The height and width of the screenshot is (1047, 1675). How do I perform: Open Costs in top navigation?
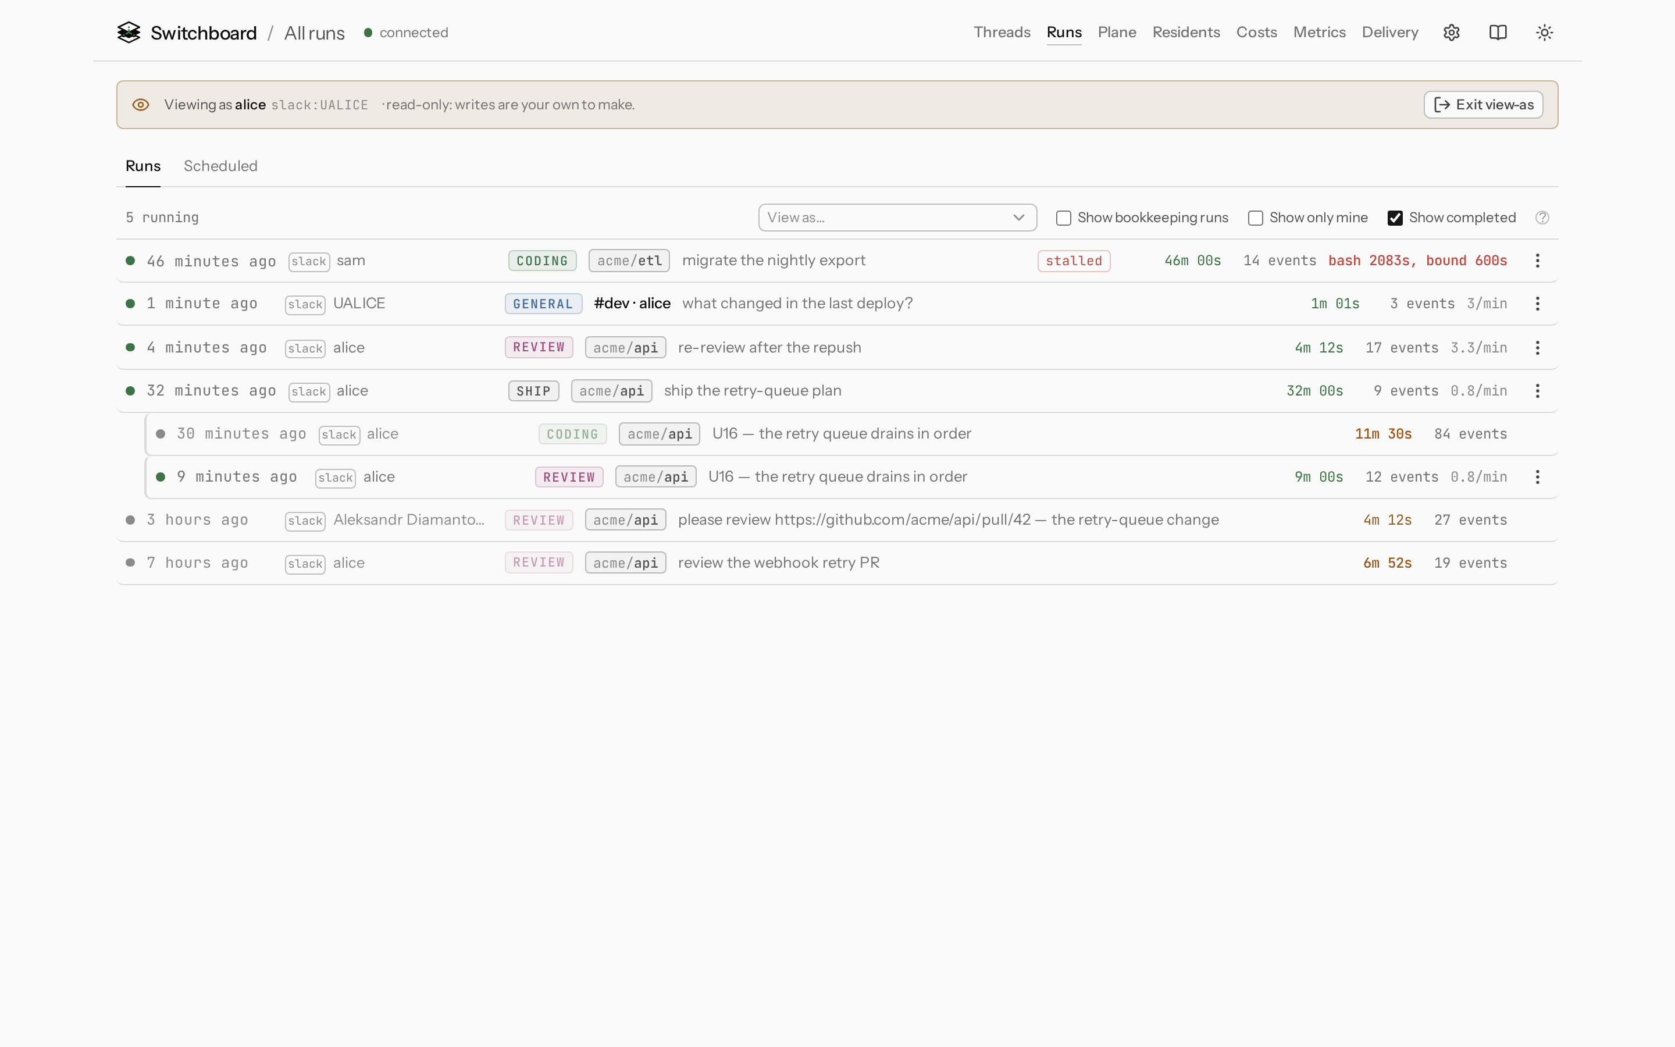point(1256,33)
